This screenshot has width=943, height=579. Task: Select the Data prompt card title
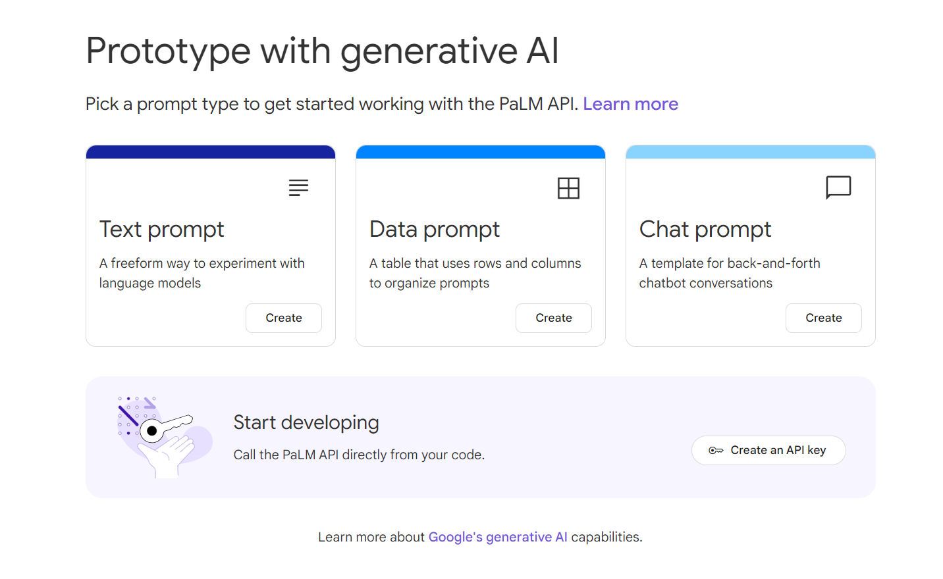[435, 230]
